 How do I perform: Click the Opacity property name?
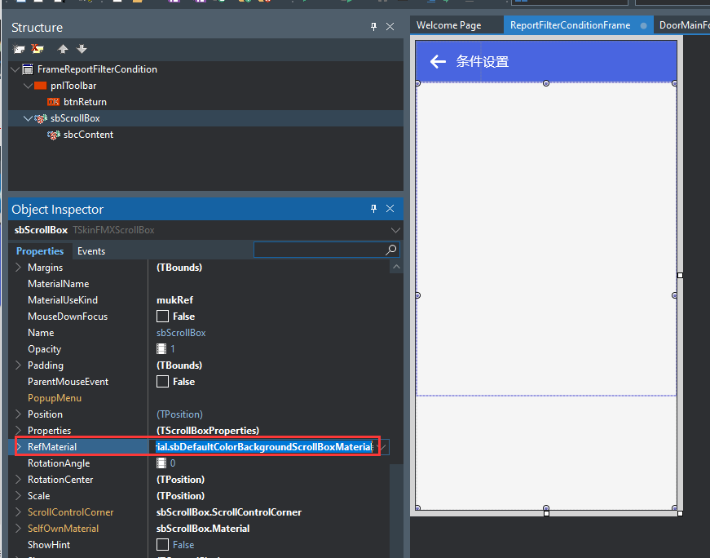tap(44, 349)
